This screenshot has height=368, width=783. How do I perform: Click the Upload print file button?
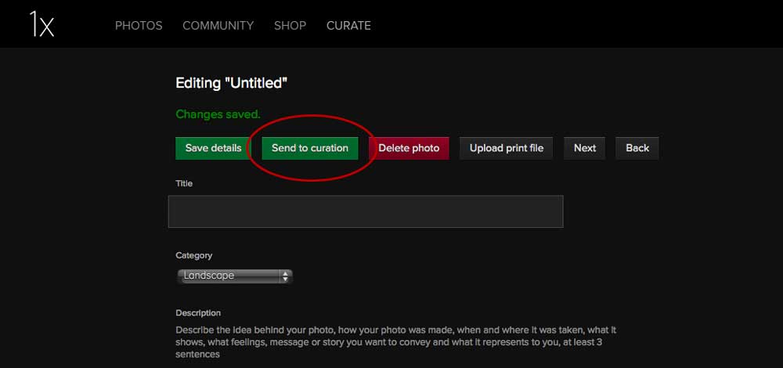point(506,148)
